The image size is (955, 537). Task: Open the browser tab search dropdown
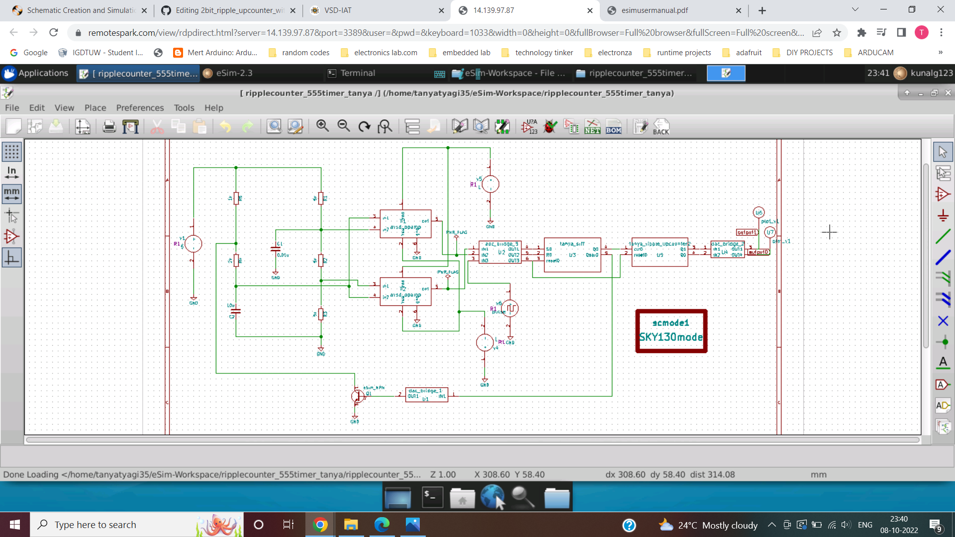pos(855,10)
